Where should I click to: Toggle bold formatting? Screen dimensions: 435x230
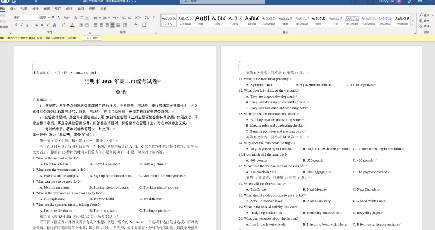click(x=17, y=25)
